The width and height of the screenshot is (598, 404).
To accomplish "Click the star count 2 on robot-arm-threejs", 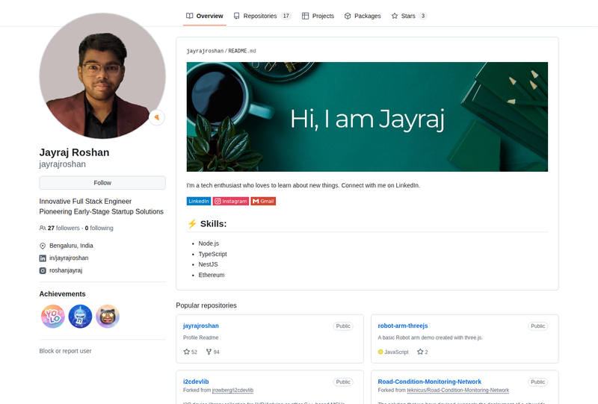I will (x=422, y=352).
